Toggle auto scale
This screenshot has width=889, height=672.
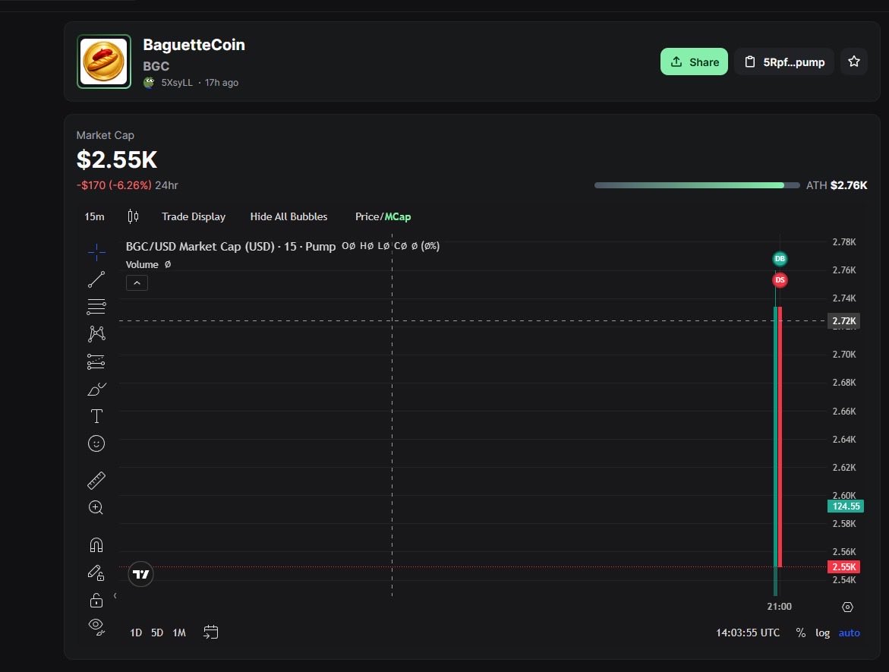[850, 633]
